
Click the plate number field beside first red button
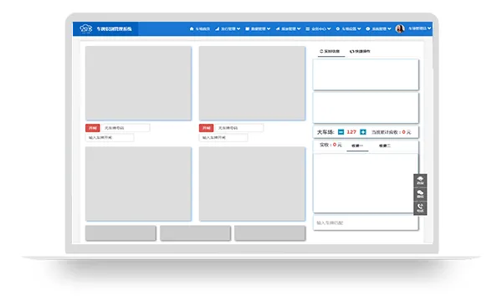point(125,128)
